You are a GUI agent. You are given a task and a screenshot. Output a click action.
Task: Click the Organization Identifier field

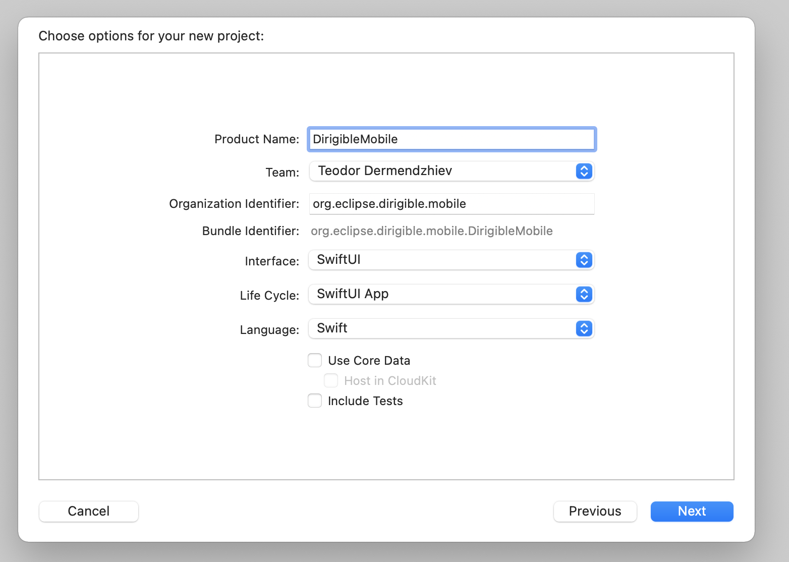(x=452, y=204)
